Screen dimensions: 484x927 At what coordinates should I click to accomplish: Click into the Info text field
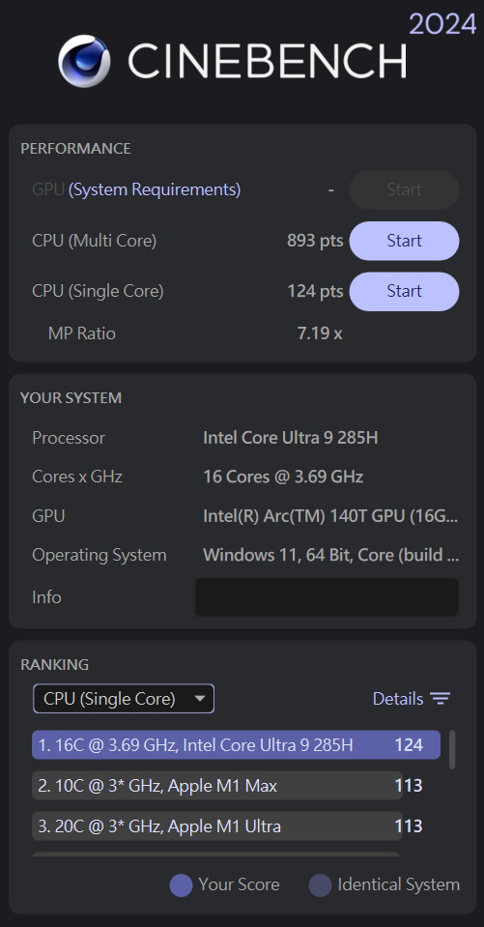coord(327,597)
